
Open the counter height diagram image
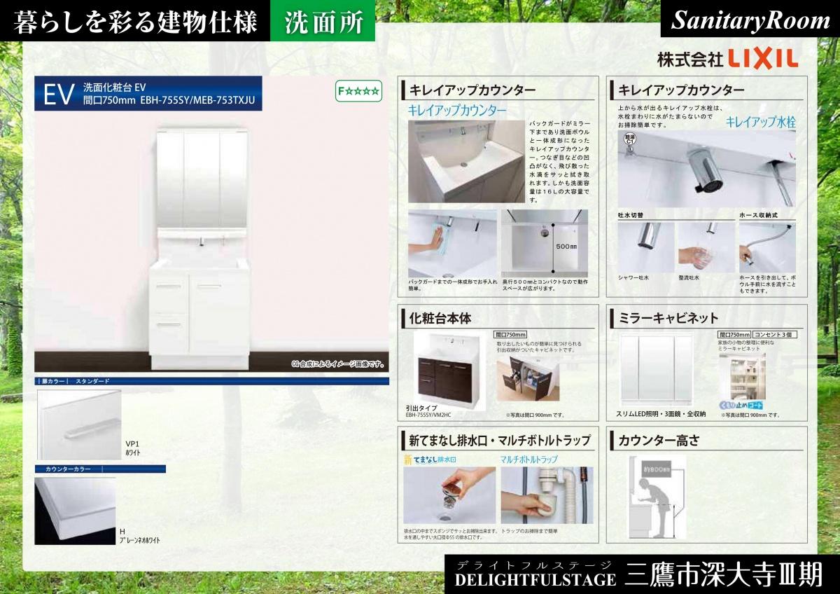657,497
